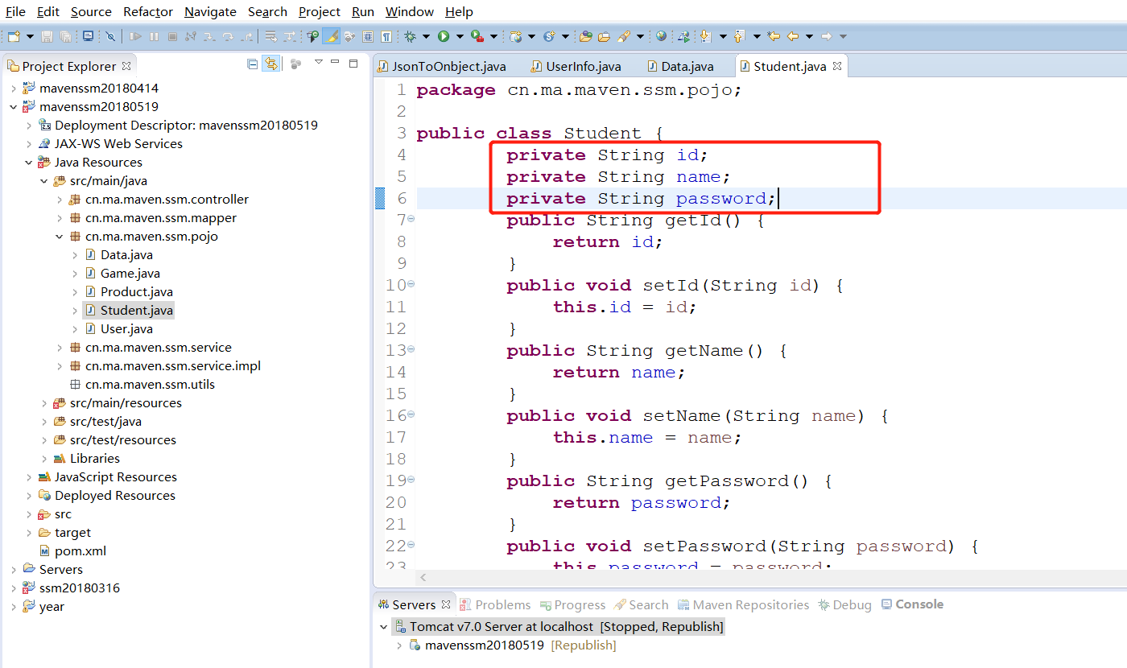Select the Skip All Breakpoints toolbar icon

pos(111,36)
